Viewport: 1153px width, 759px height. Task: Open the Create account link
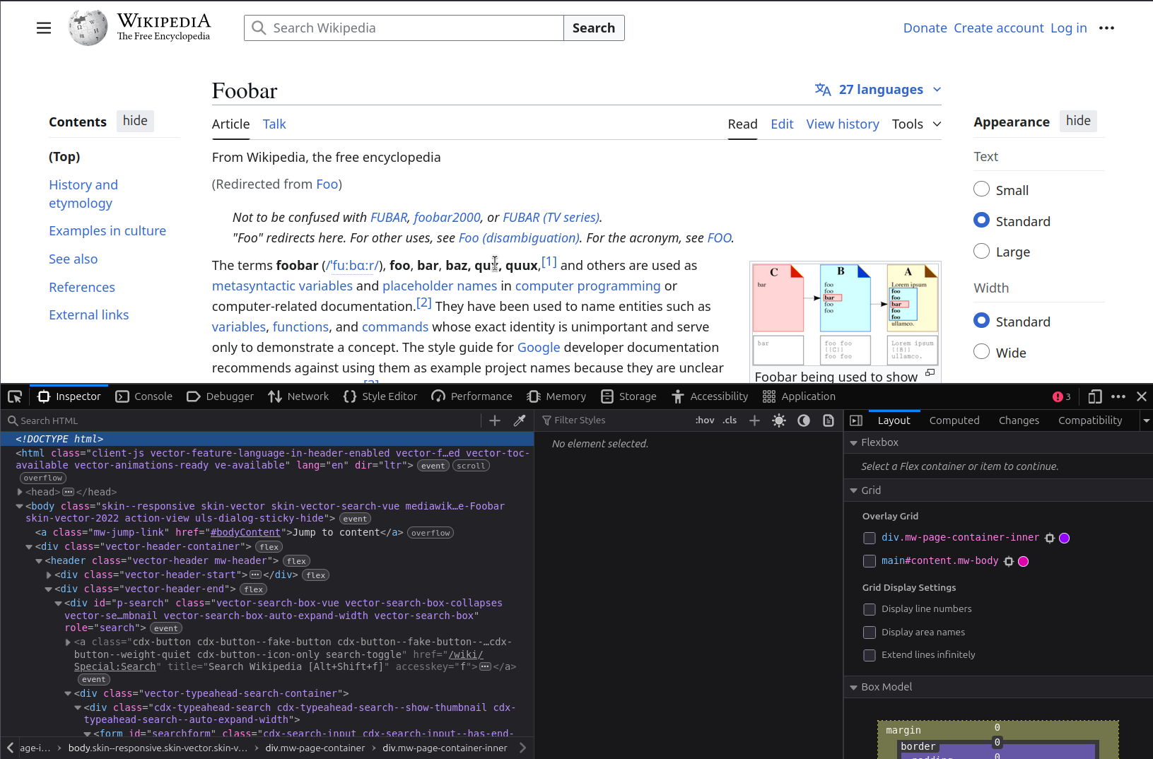click(x=998, y=28)
